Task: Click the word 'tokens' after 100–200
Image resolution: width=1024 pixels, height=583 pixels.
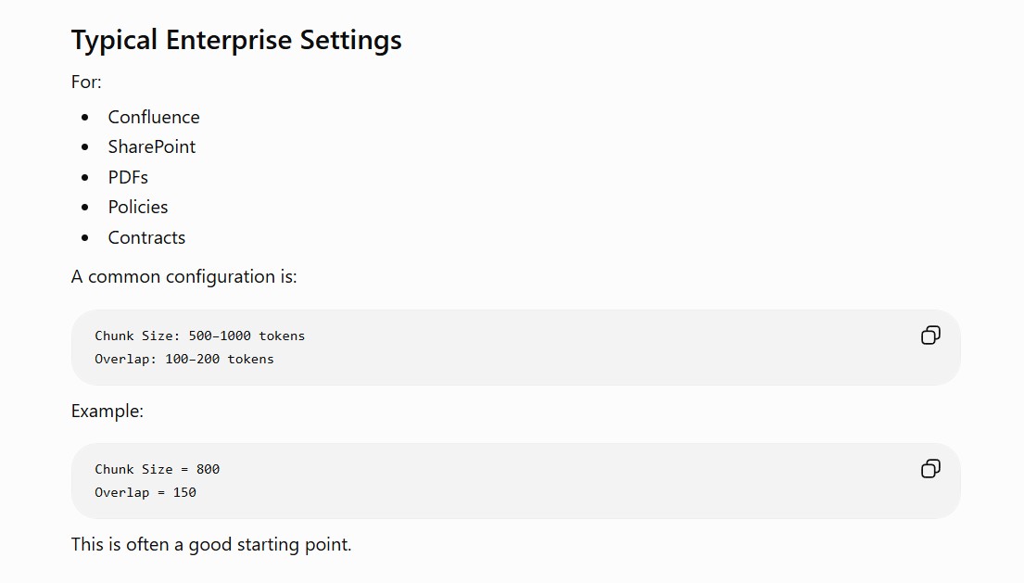Action: pos(251,359)
